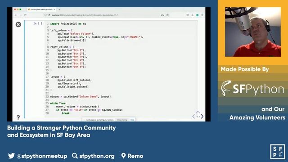Image resolution: width=288 pixels, height=162 pixels.
Task: Click the pocket-style toolbar icon left of downloads
Action: [188, 15]
